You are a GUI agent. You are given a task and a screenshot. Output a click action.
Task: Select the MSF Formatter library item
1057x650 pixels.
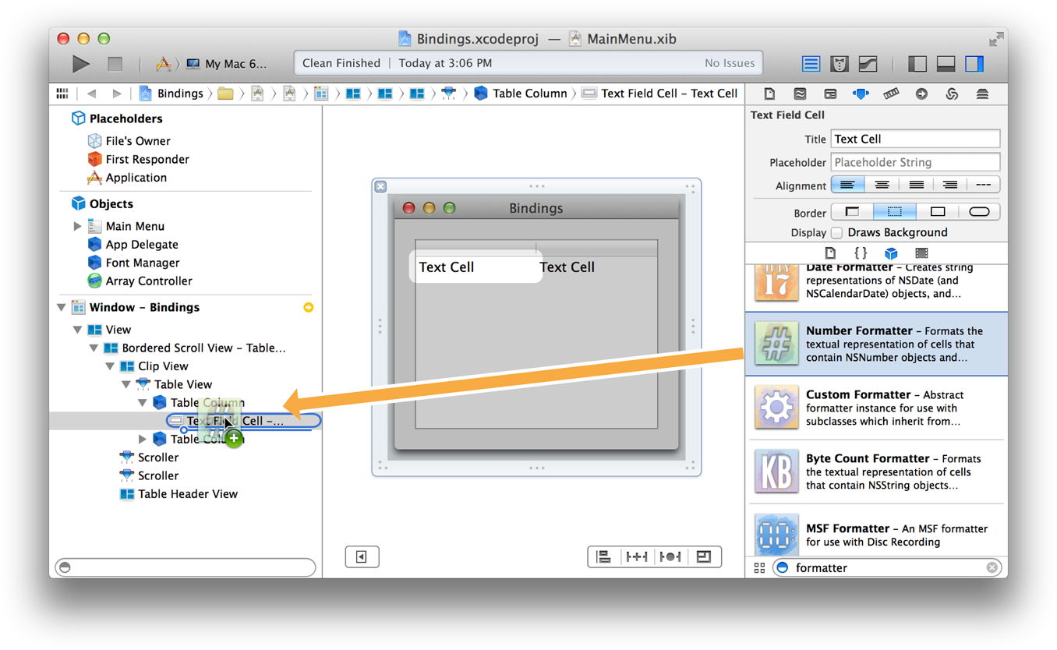tap(876, 532)
